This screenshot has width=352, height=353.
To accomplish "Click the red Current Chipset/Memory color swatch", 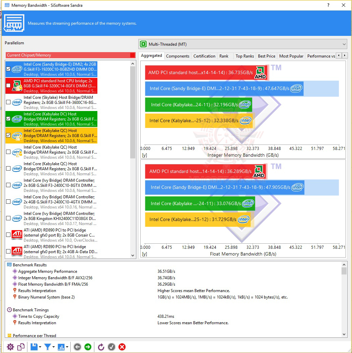I will (x=133, y=55).
